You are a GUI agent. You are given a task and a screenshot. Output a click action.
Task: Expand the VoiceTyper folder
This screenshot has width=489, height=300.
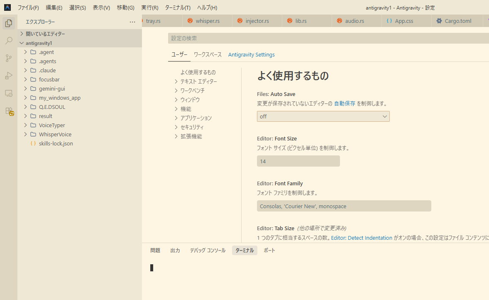coord(51,125)
